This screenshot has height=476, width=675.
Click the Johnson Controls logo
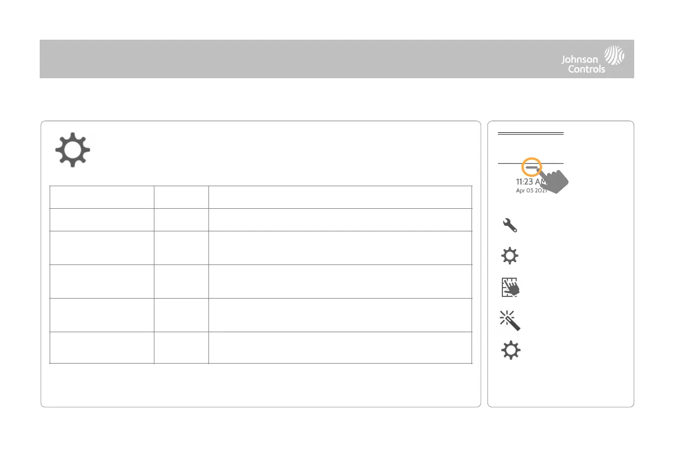[x=593, y=59]
